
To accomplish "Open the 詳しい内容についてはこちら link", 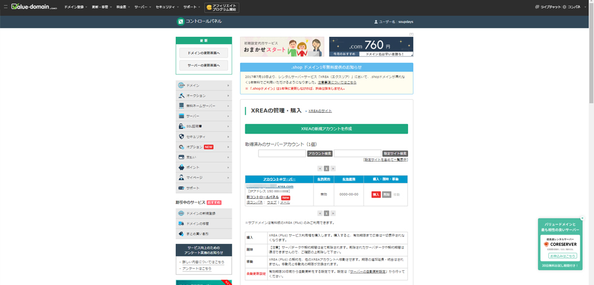I will coord(203,262).
